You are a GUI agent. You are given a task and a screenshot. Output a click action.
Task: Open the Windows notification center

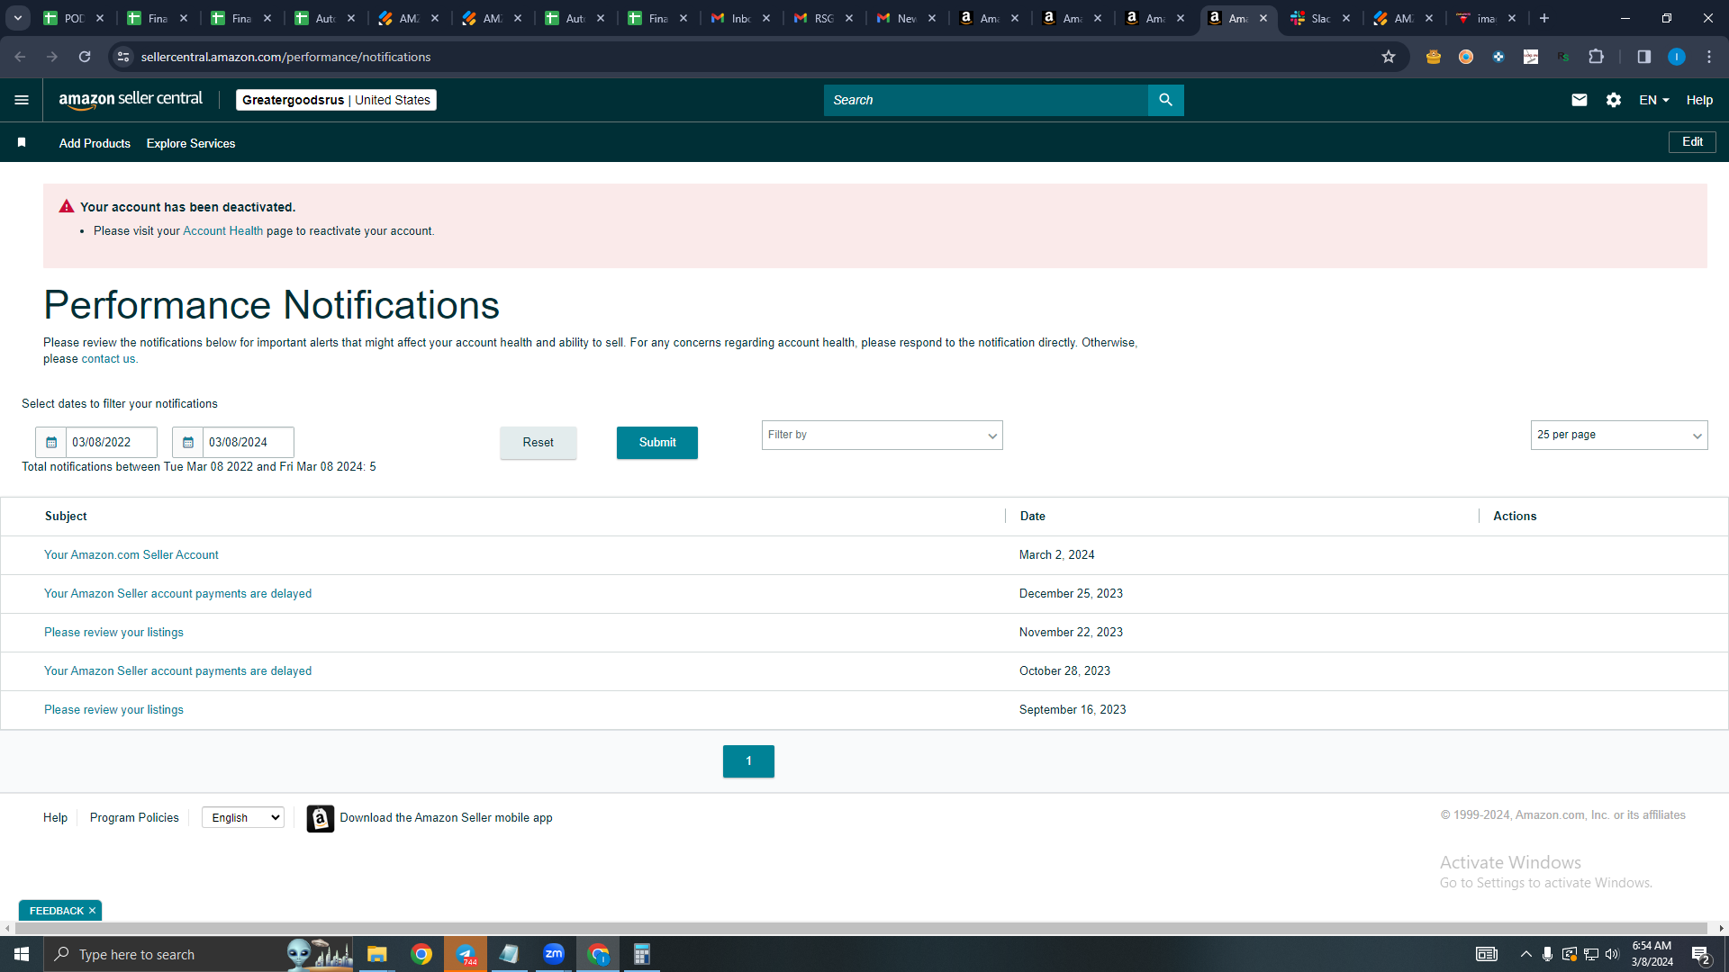click(1700, 955)
